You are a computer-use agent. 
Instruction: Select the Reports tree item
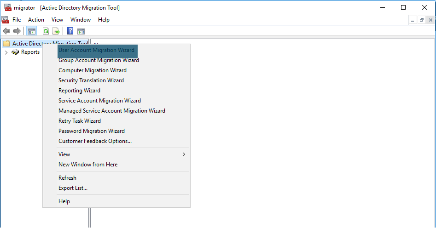30,52
